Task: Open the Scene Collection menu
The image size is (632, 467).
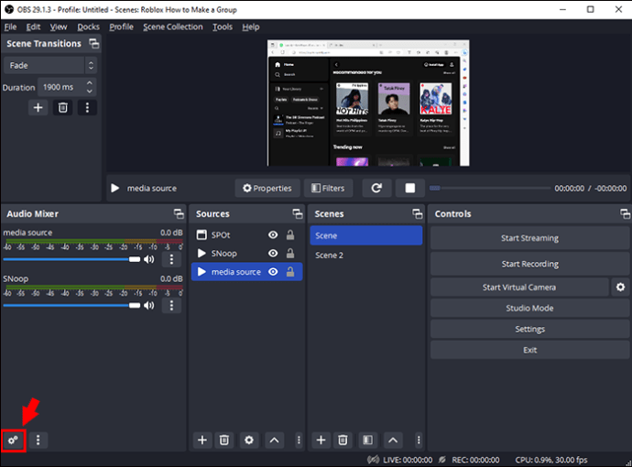Action: click(173, 27)
